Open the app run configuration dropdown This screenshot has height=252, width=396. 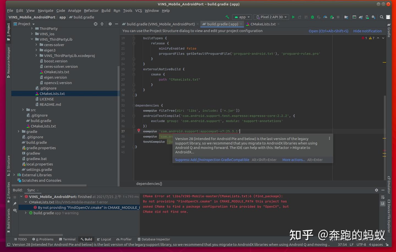coord(242,17)
